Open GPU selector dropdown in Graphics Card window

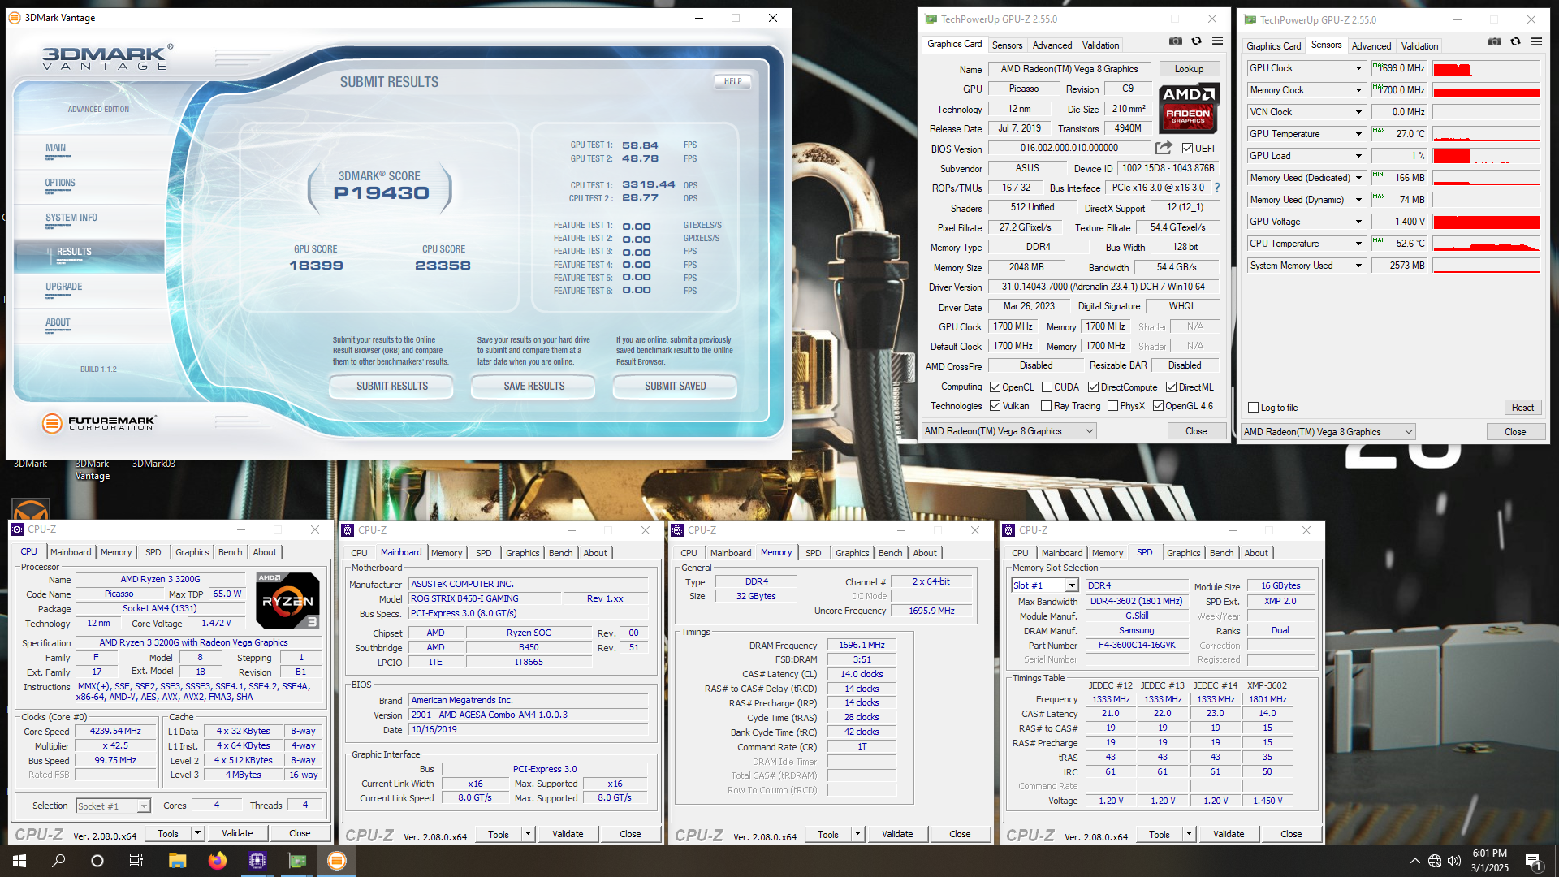1009,431
